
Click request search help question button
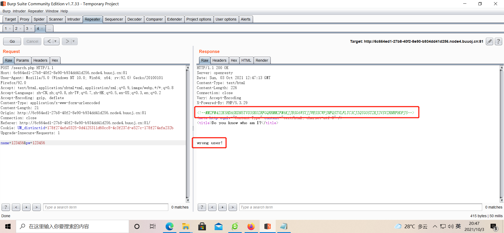click(x=6, y=207)
